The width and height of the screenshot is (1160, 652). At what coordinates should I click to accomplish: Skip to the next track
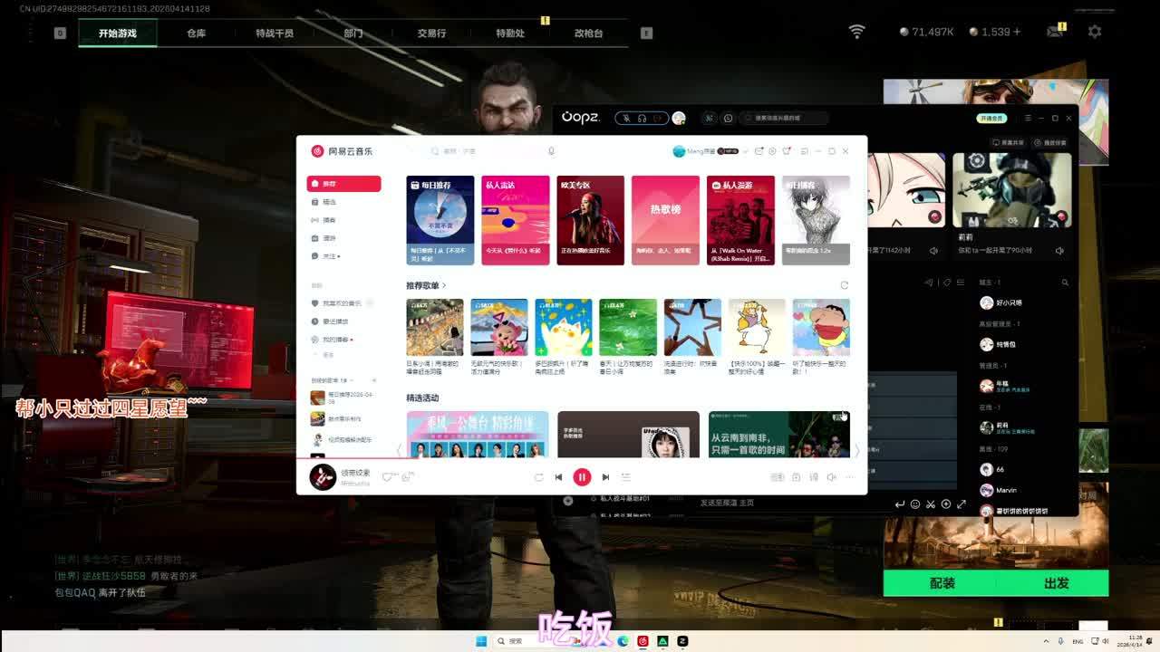(605, 477)
